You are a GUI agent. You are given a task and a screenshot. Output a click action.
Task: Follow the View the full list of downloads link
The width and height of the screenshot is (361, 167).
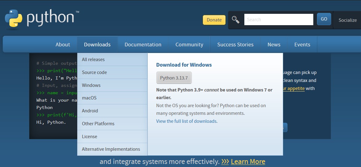point(186,121)
